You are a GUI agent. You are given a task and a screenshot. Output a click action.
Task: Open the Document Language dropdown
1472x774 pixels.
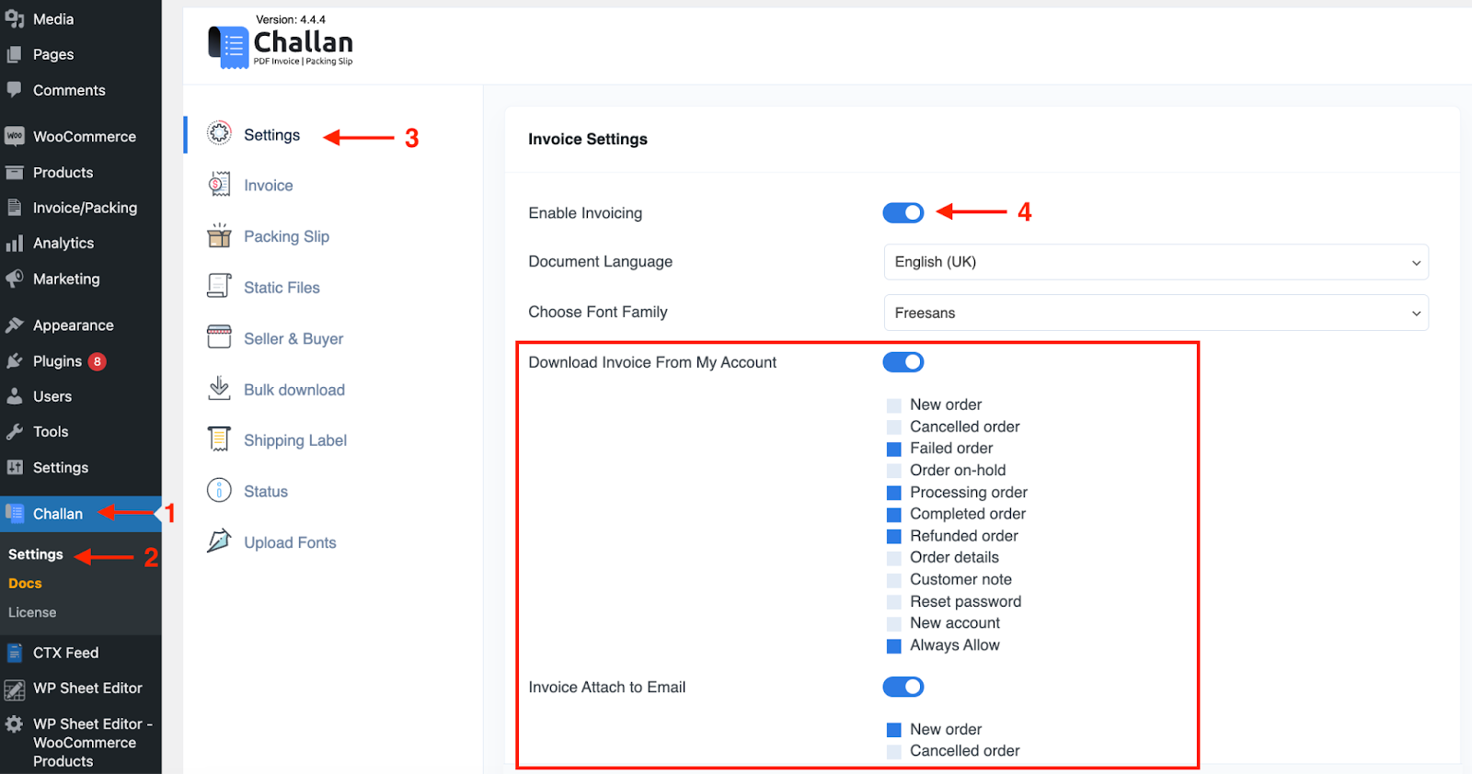click(x=1156, y=262)
